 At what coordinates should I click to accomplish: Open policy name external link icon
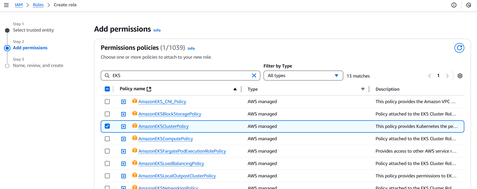pyautogui.click(x=149, y=89)
